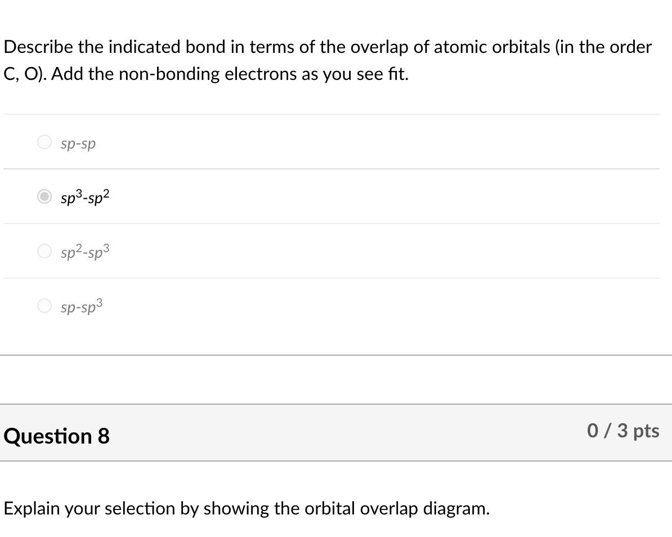Screen dimensions: 672x537
Task: Click the Question 8 heading
Action: click(56, 436)
